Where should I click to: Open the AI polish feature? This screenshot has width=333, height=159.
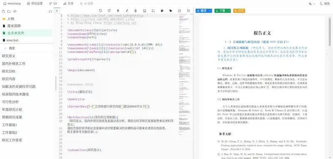pos(87,4)
